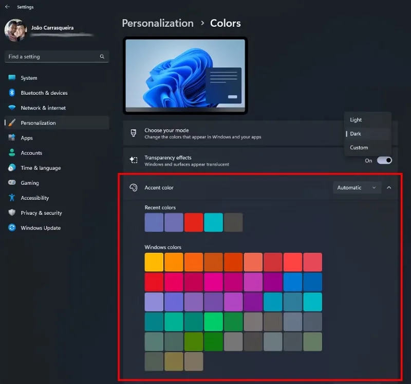Pick the dark gray recent color swatch

point(233,222)
